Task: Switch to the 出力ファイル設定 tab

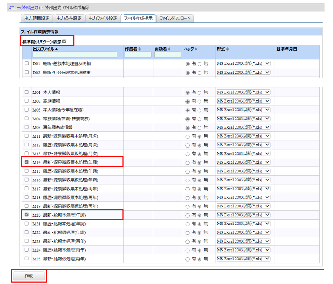Action: 103,18
